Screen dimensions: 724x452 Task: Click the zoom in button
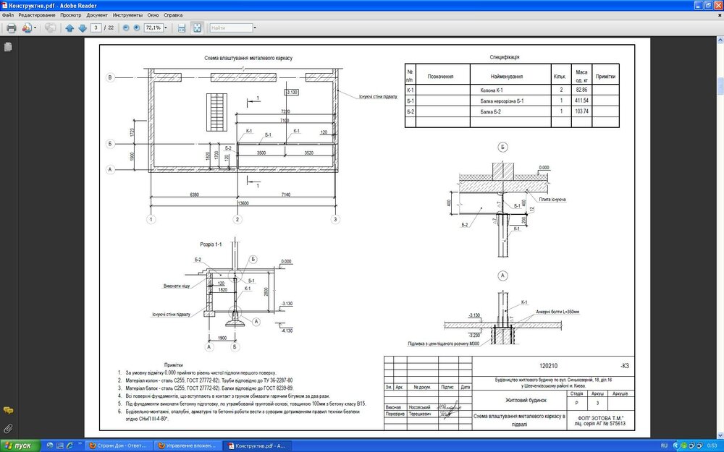[x=136, y=28]
